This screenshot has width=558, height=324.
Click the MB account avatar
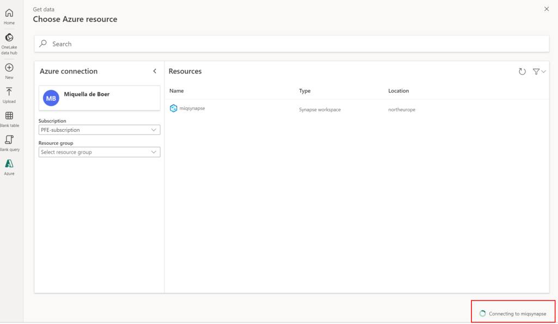click(x=51, y=98)
